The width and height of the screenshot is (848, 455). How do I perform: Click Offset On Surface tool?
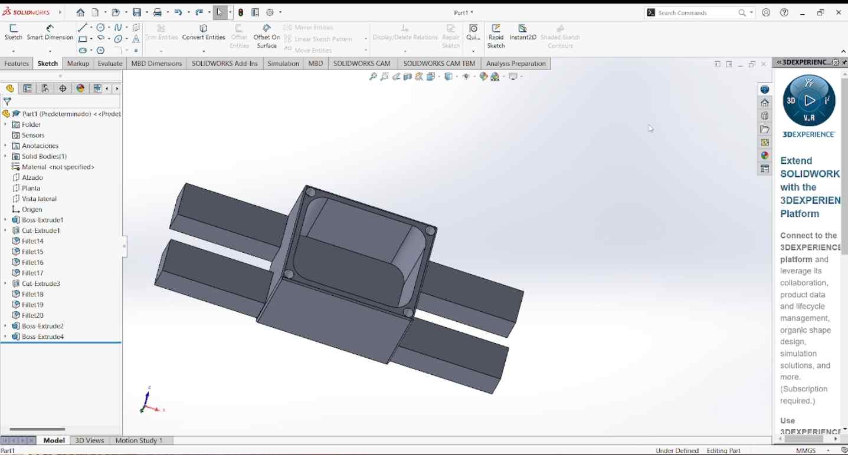(x=267, y=37)
